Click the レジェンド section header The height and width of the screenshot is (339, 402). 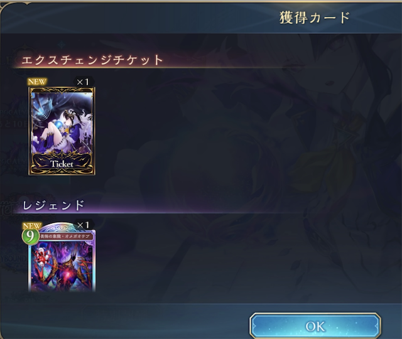[53, 205]
